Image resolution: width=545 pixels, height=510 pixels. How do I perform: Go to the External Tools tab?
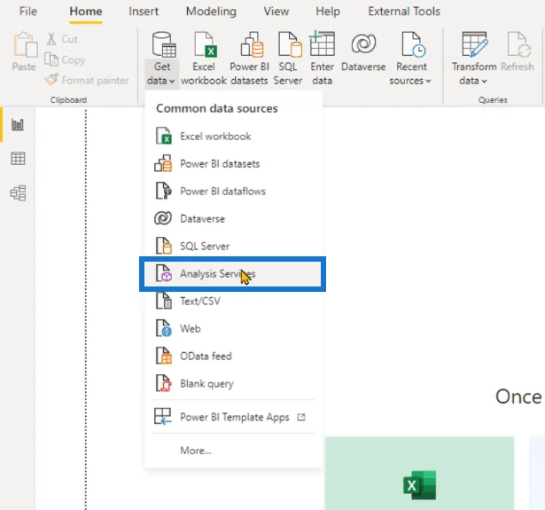coord(404,12)
